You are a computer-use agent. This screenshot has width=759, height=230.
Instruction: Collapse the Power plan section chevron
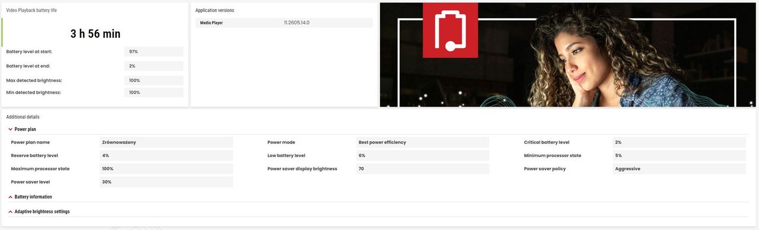pyautogui.click(x=10, y=129)
